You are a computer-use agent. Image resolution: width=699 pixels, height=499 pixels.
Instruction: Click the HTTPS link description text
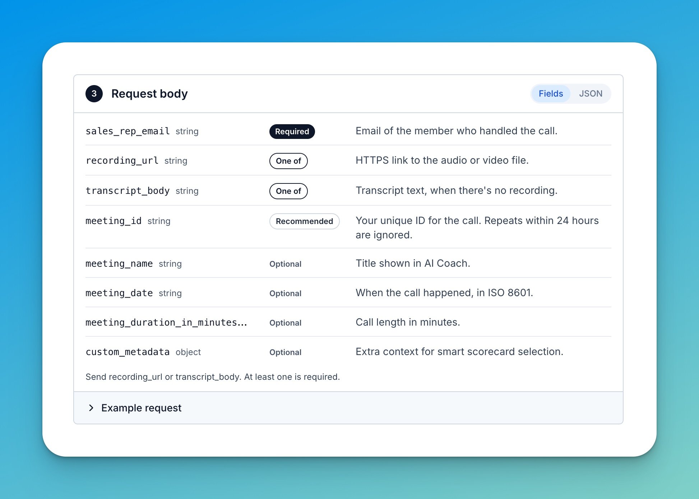442,160
